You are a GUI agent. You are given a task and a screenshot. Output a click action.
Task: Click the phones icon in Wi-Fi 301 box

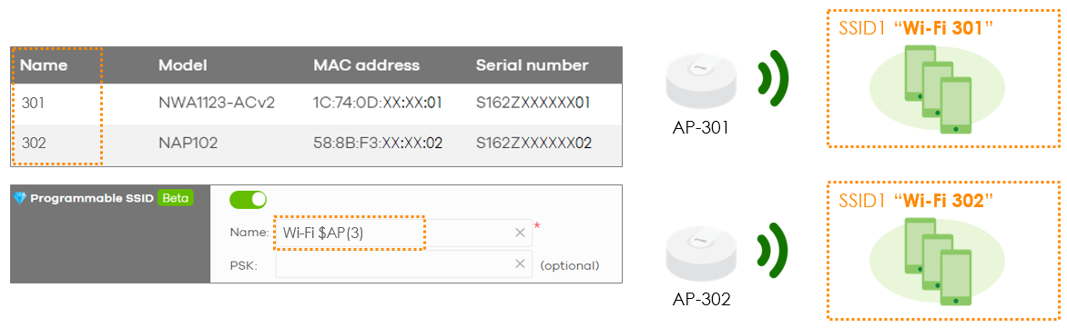[x=939, y=90]
